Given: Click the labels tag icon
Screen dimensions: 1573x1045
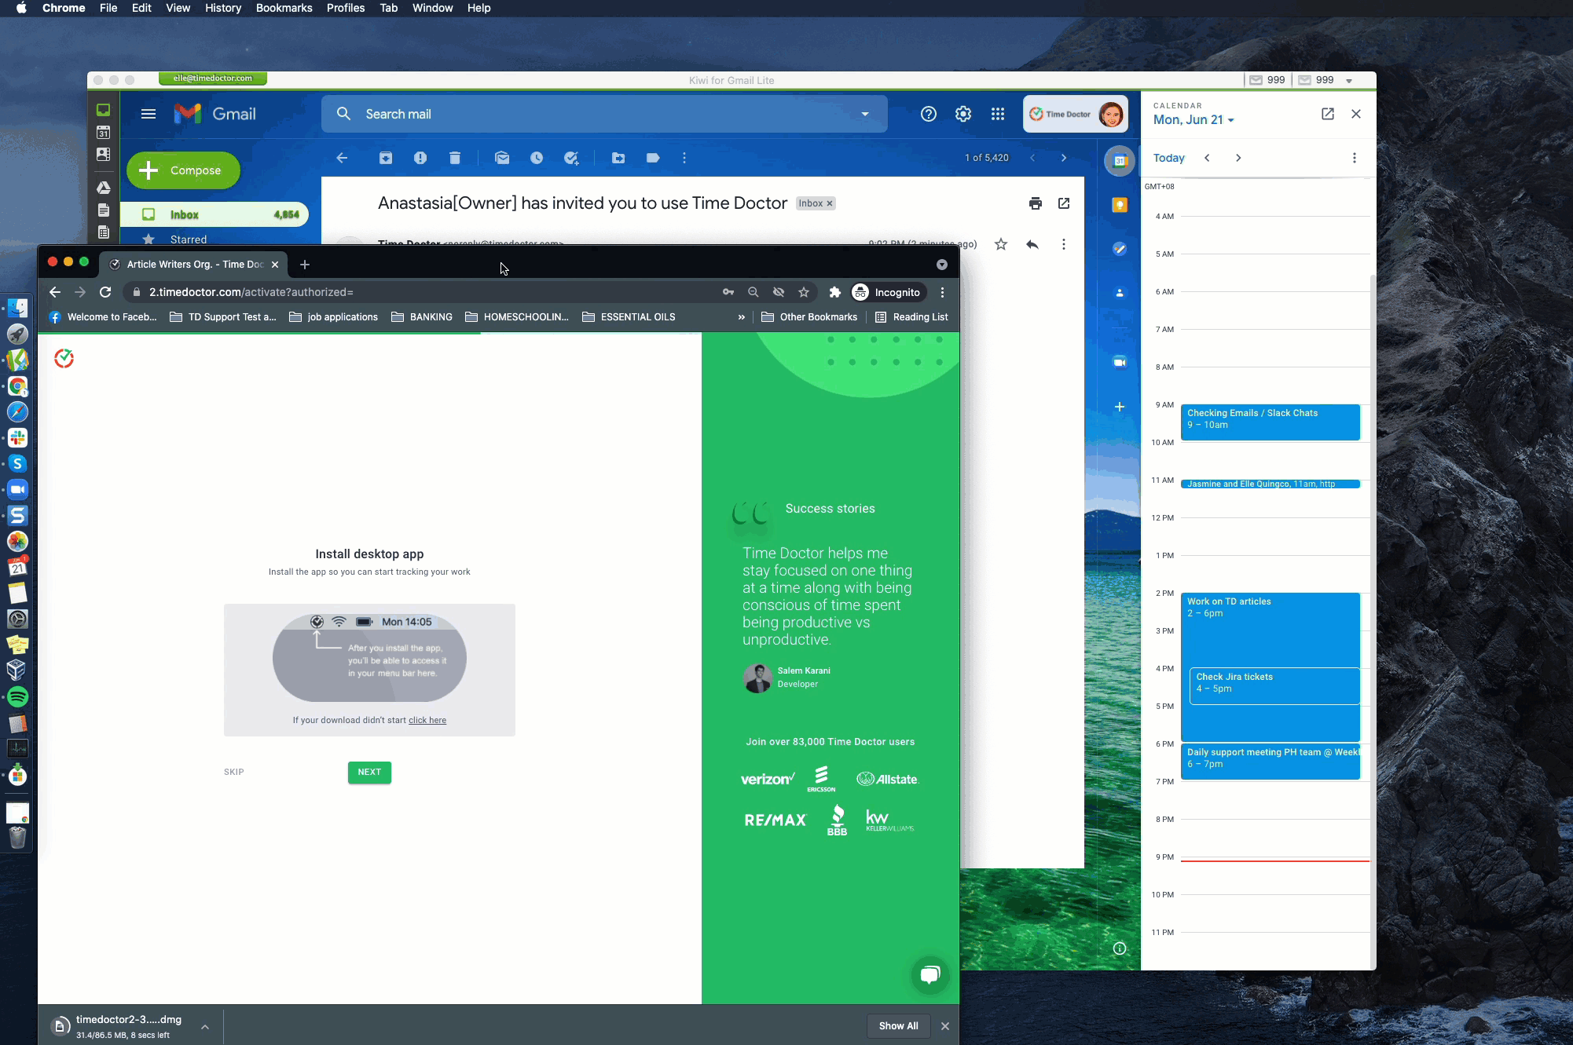Looking at the screenshot, I should [x=653, y=158].
